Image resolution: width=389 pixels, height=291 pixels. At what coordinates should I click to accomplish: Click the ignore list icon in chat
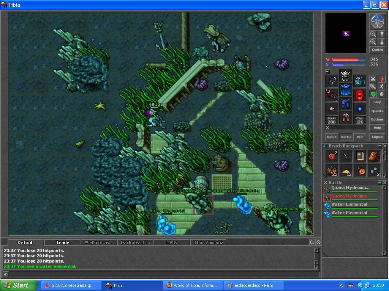pyautogui.click(x=319, y=242)
